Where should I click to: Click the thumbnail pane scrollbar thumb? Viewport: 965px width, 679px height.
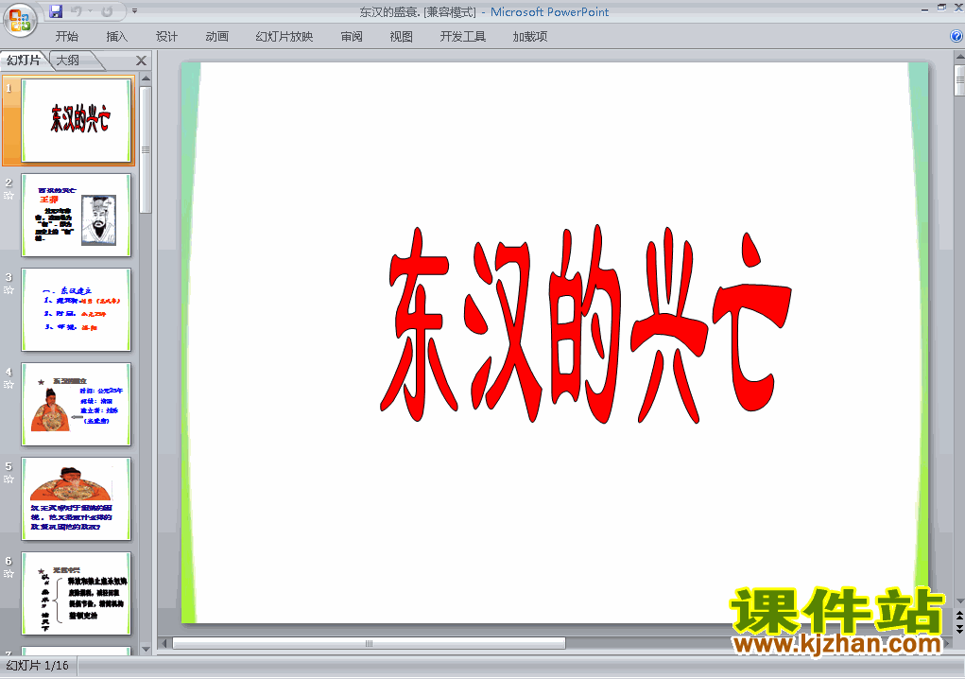(x=146, y=149)
